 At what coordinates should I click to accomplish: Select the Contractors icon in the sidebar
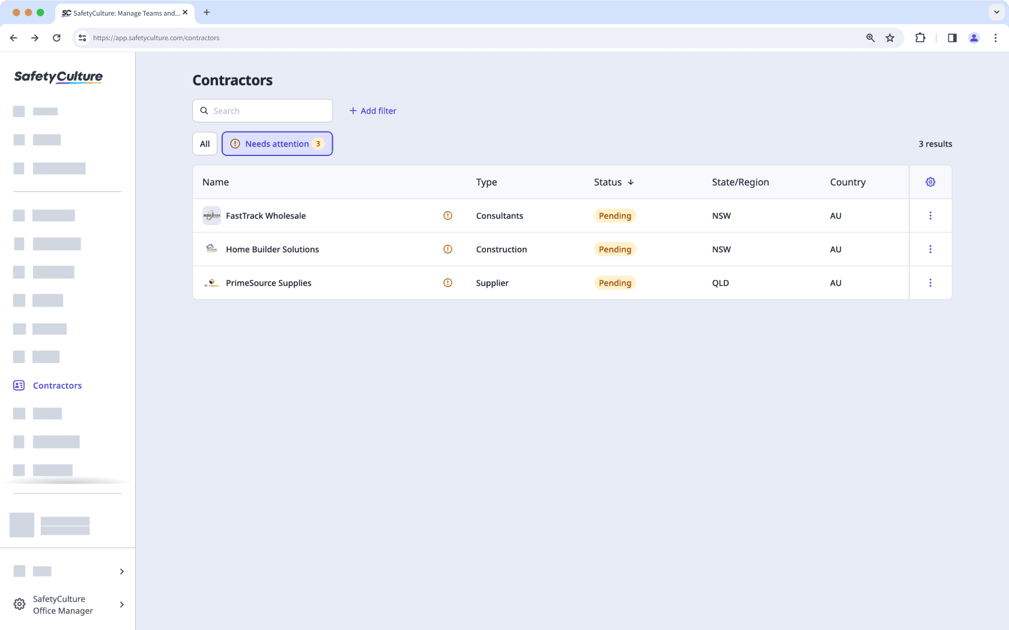pyautogui.click(x=20, y=385)
